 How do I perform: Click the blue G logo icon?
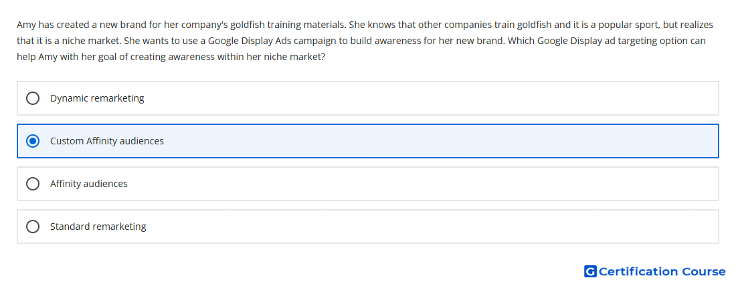590,271
